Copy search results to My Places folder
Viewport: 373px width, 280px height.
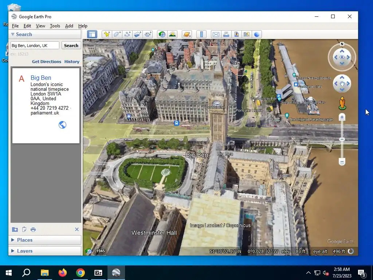click(x=15, y=229)
